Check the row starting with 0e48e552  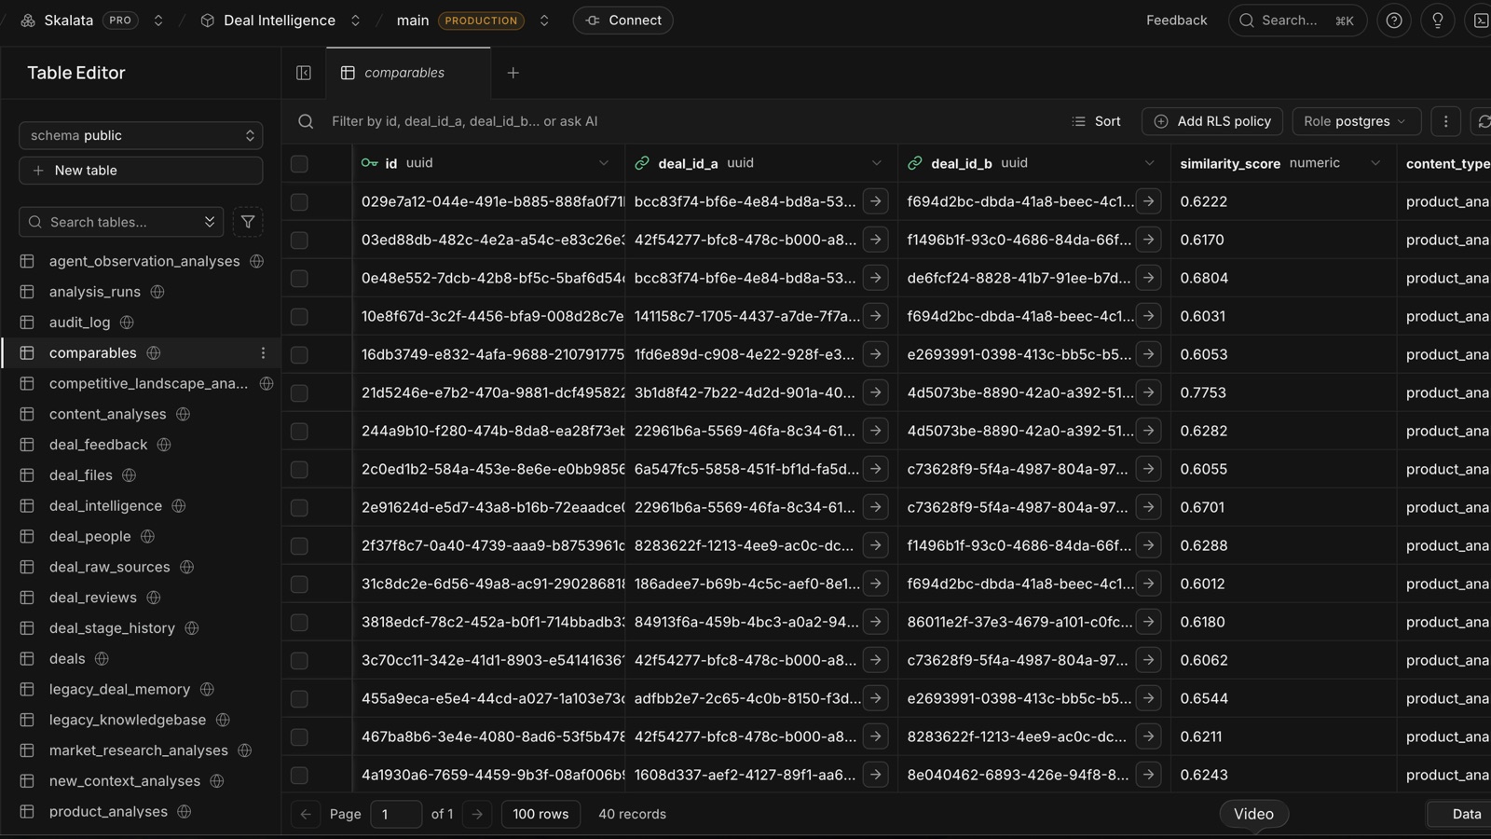[299, 279]
